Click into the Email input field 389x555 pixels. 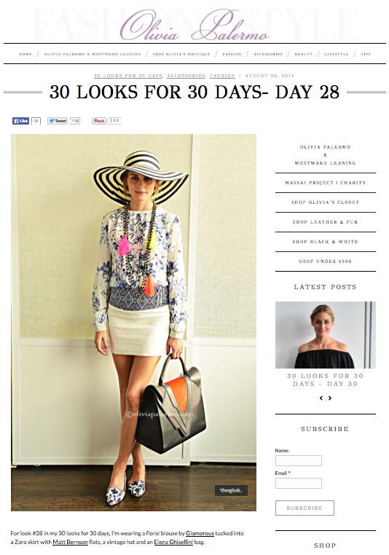click(299, 483)
